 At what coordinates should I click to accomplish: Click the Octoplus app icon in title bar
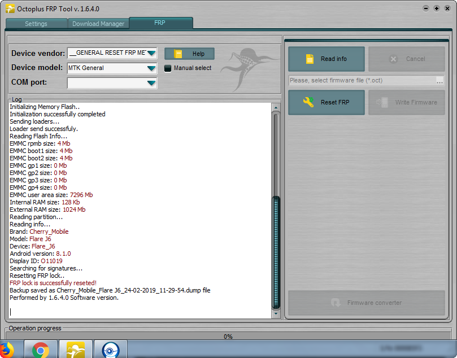pos(10,8)
